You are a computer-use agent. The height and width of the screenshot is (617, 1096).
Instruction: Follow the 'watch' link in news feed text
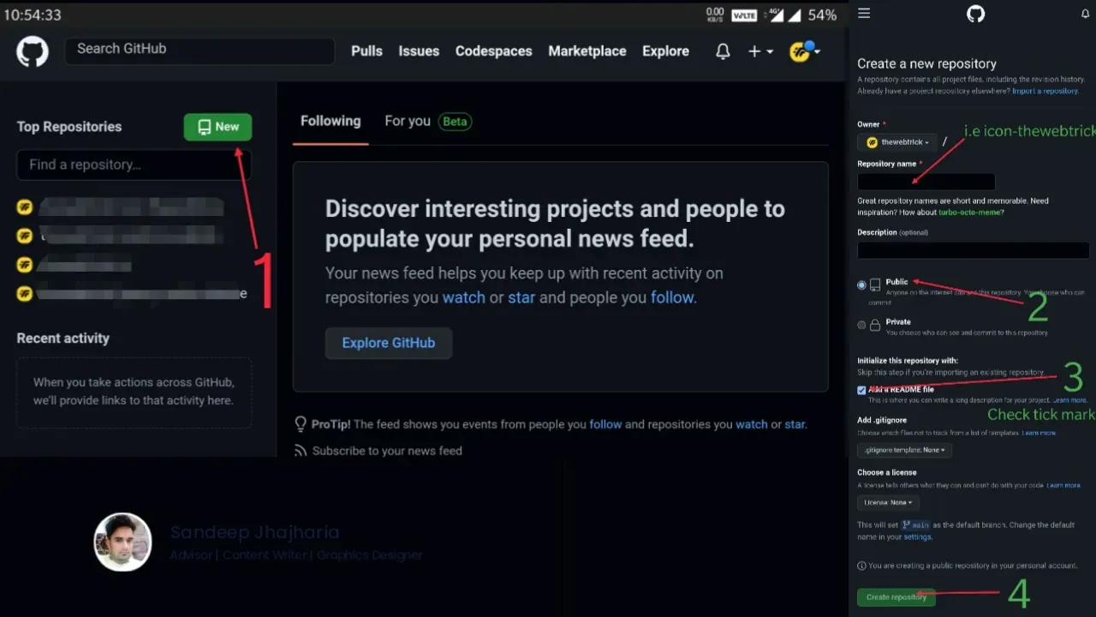[x=463, y=297]
